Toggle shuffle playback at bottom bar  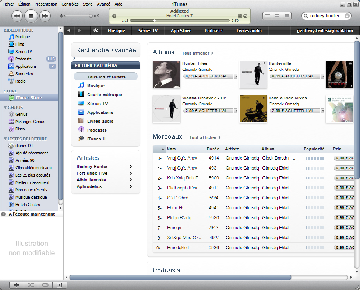point(31,285)
